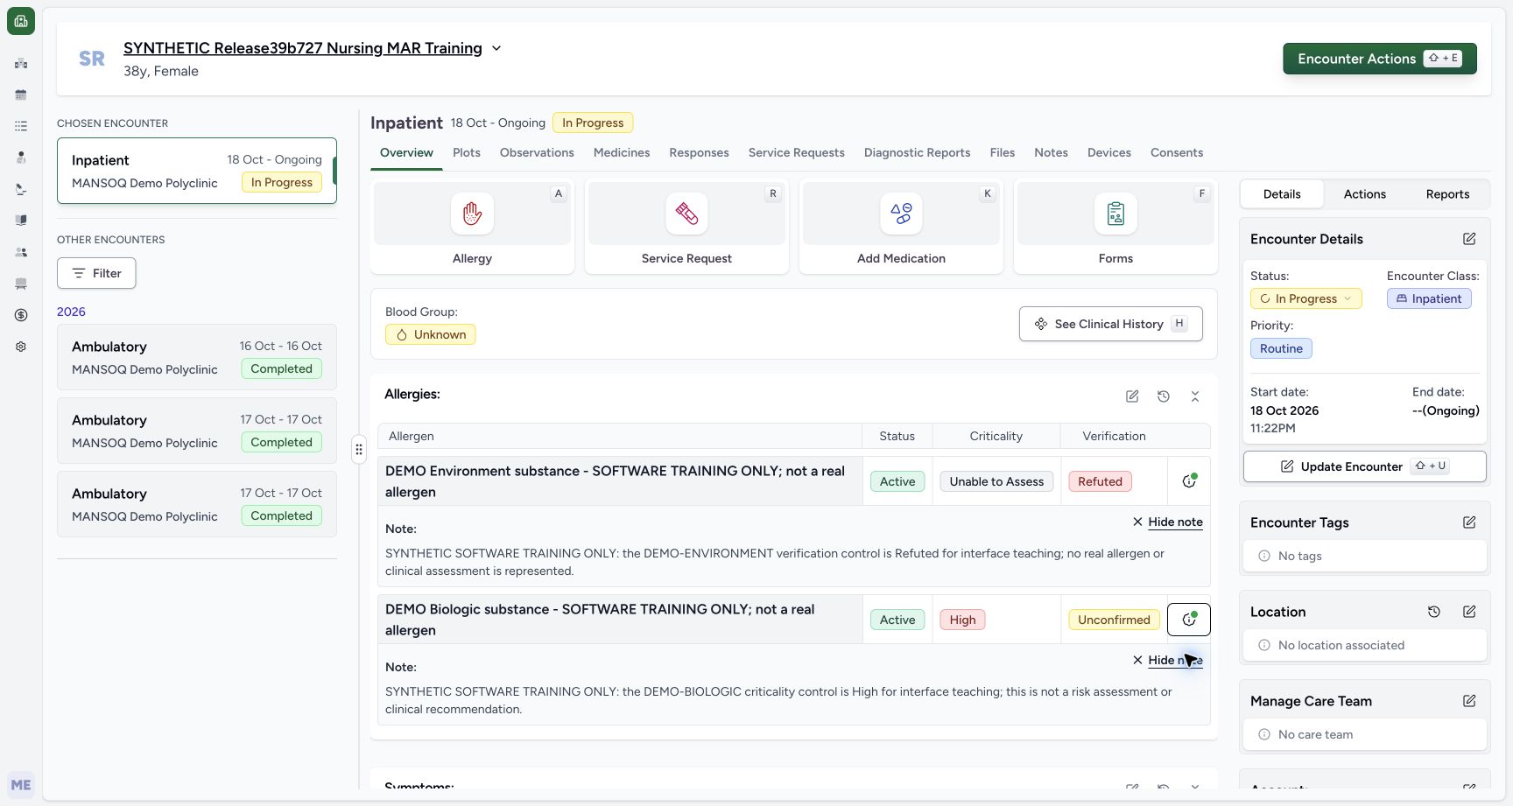The height and width of the screenshot is (806, 1513).
Task: Open the In Progress status dropdown
Action: (x=1305, y=298)
